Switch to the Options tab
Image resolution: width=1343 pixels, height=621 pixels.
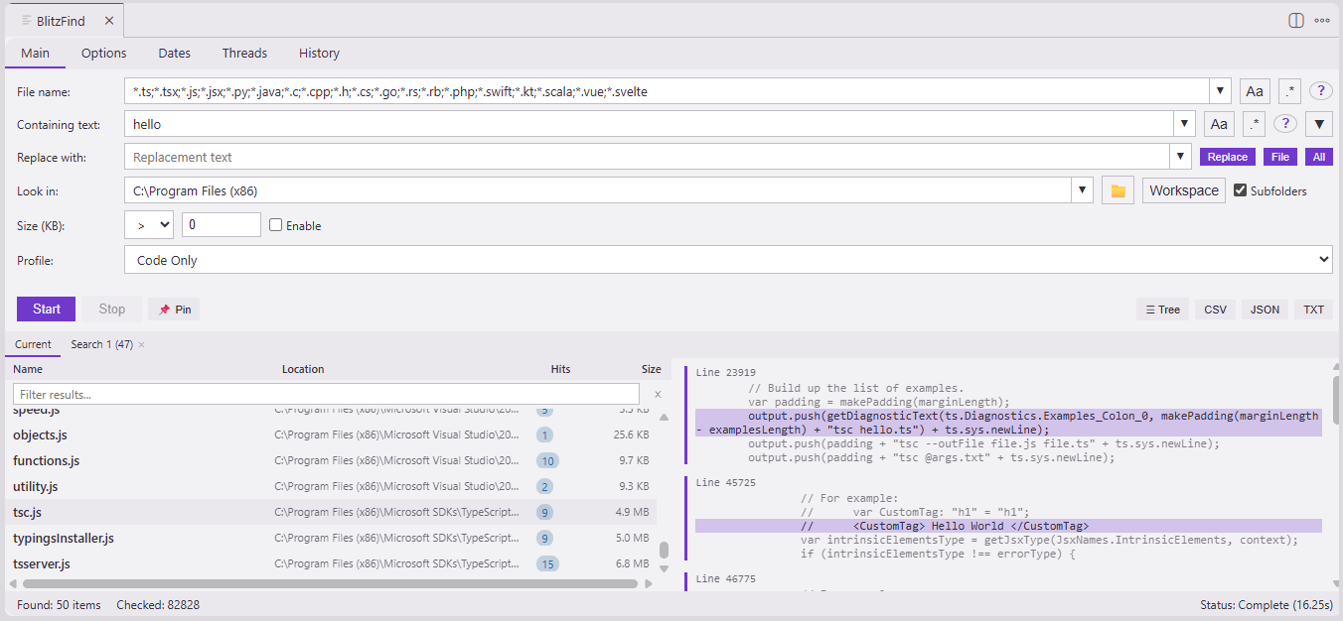coord(103,53)
